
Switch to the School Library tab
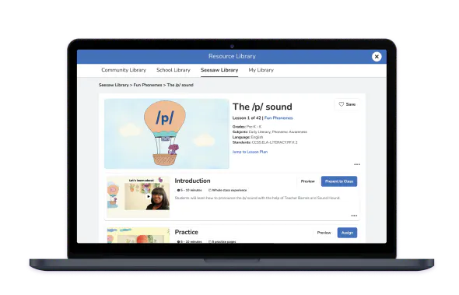[x=173, y=70]
